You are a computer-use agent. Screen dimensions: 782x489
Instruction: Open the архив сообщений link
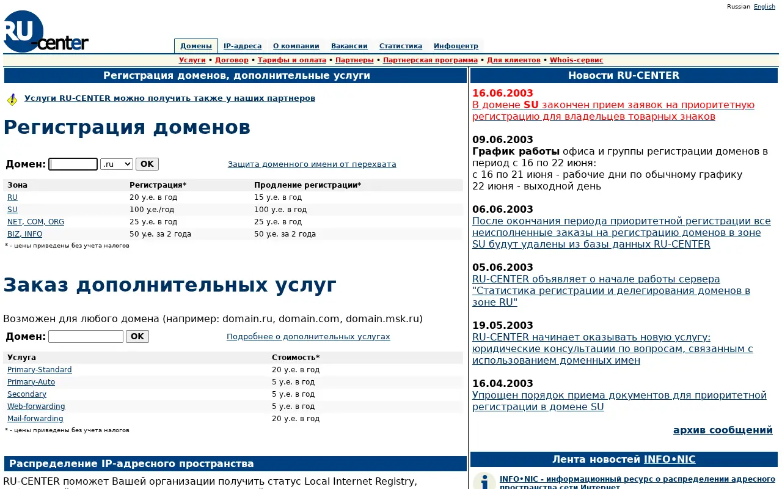click(x=723, y=430)
